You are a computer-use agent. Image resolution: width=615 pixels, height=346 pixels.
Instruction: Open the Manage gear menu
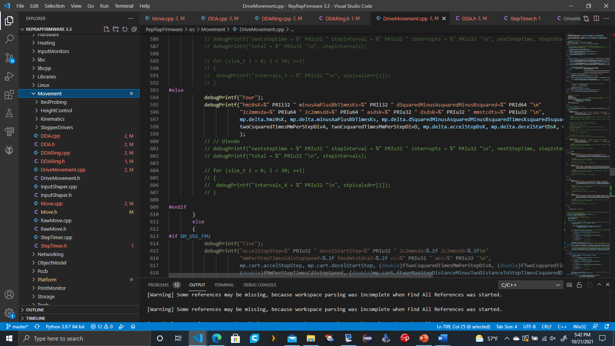9,313
